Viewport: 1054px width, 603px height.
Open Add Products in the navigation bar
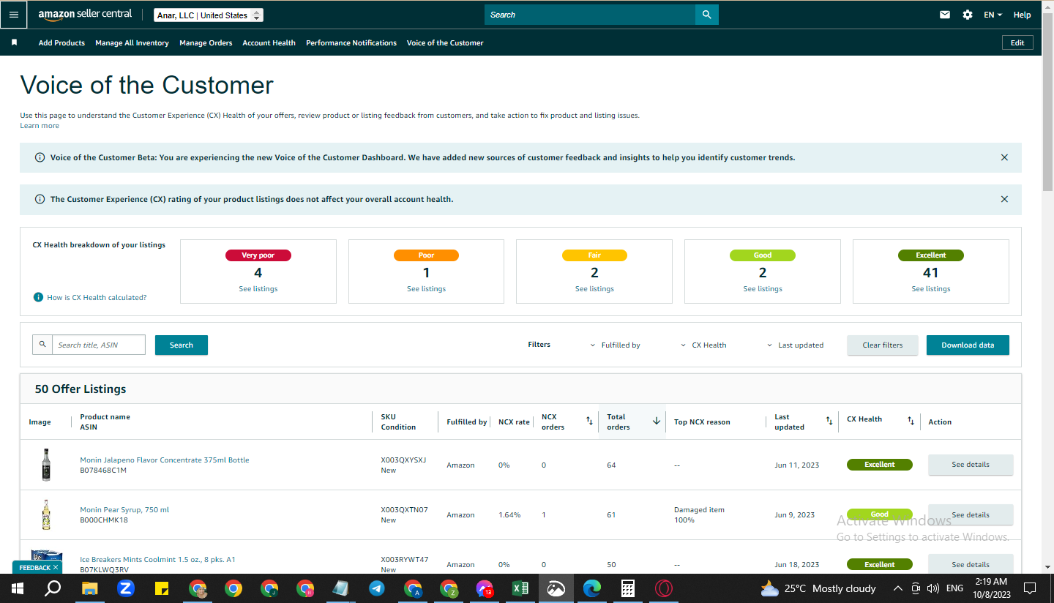pyautogui.click(x=61, y=42)
